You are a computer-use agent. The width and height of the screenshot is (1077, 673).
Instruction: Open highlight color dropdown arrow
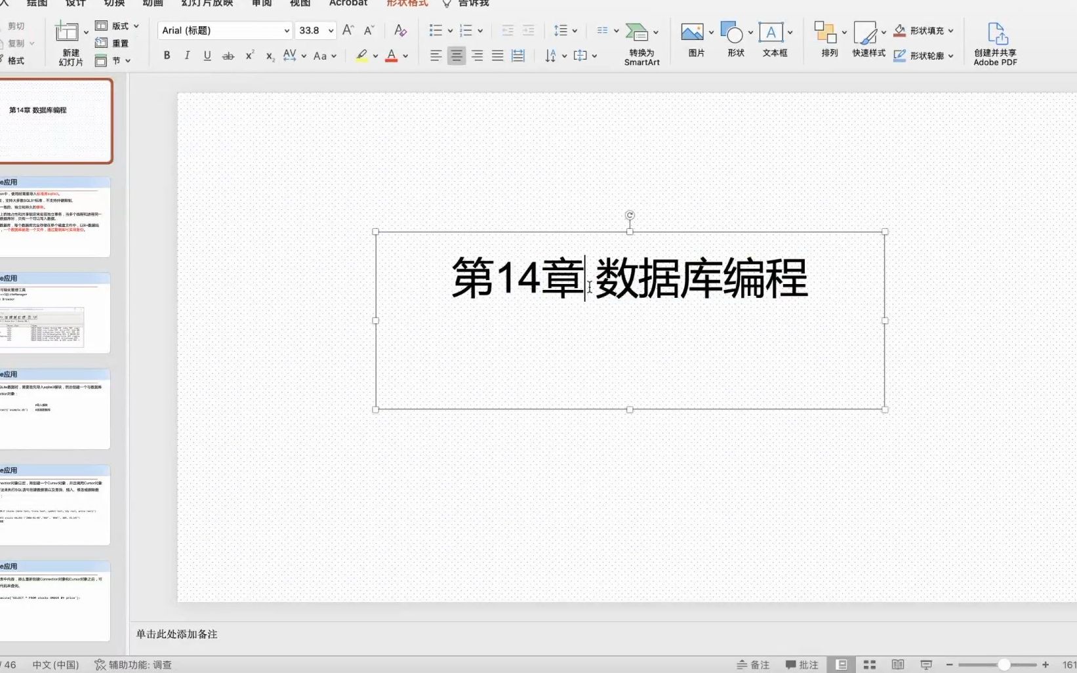(375, 56)
